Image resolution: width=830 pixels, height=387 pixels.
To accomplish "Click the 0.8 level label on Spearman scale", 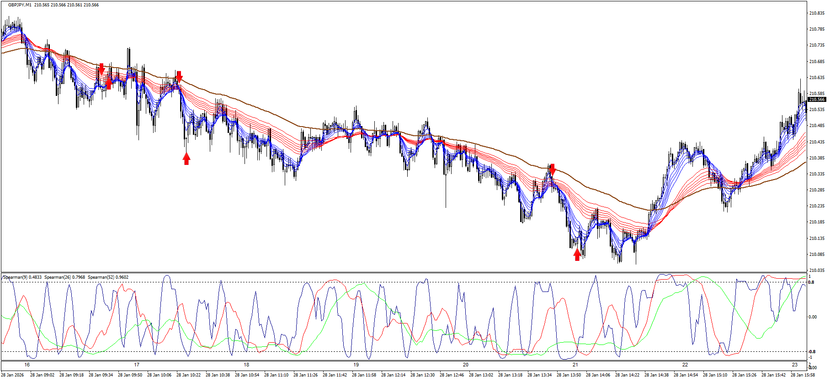I will tap(811, 282).
